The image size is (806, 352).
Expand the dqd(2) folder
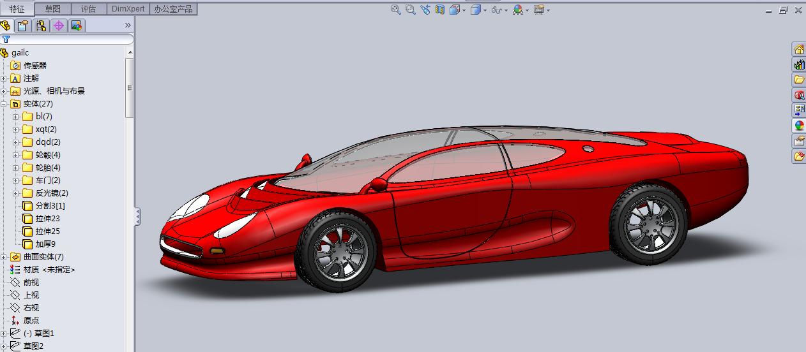pyautogui.click(x=16, y=142)
